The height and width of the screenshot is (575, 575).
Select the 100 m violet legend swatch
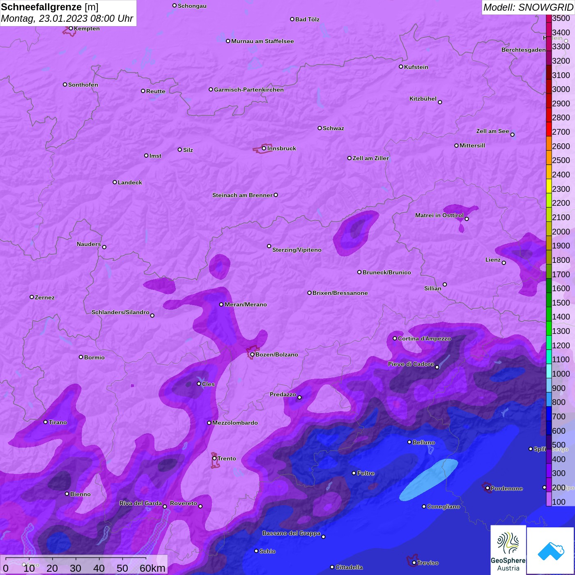549,499
